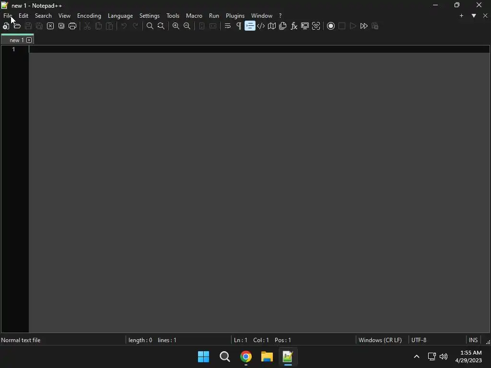Viewport: 491px width, 368px height.
Task: Click the Close document toolbar icon
Action: pyautogui.click(x=50, y=26)
